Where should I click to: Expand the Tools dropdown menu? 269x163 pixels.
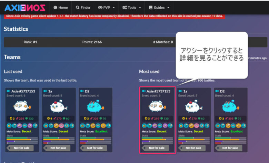click(132, 8)
